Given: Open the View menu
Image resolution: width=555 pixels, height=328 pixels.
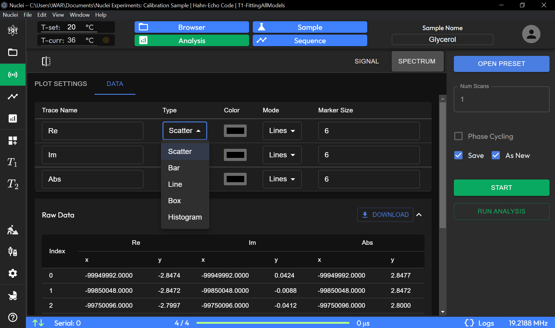Looking at the screenshot, I should (x=58, y=15).
